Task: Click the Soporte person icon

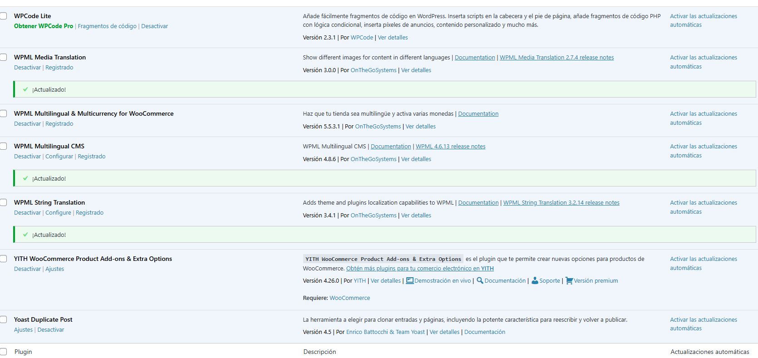Action: [535, 281]
